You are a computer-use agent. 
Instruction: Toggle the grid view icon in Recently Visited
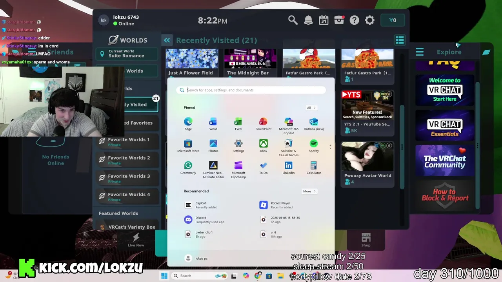[x=400, y=40]
